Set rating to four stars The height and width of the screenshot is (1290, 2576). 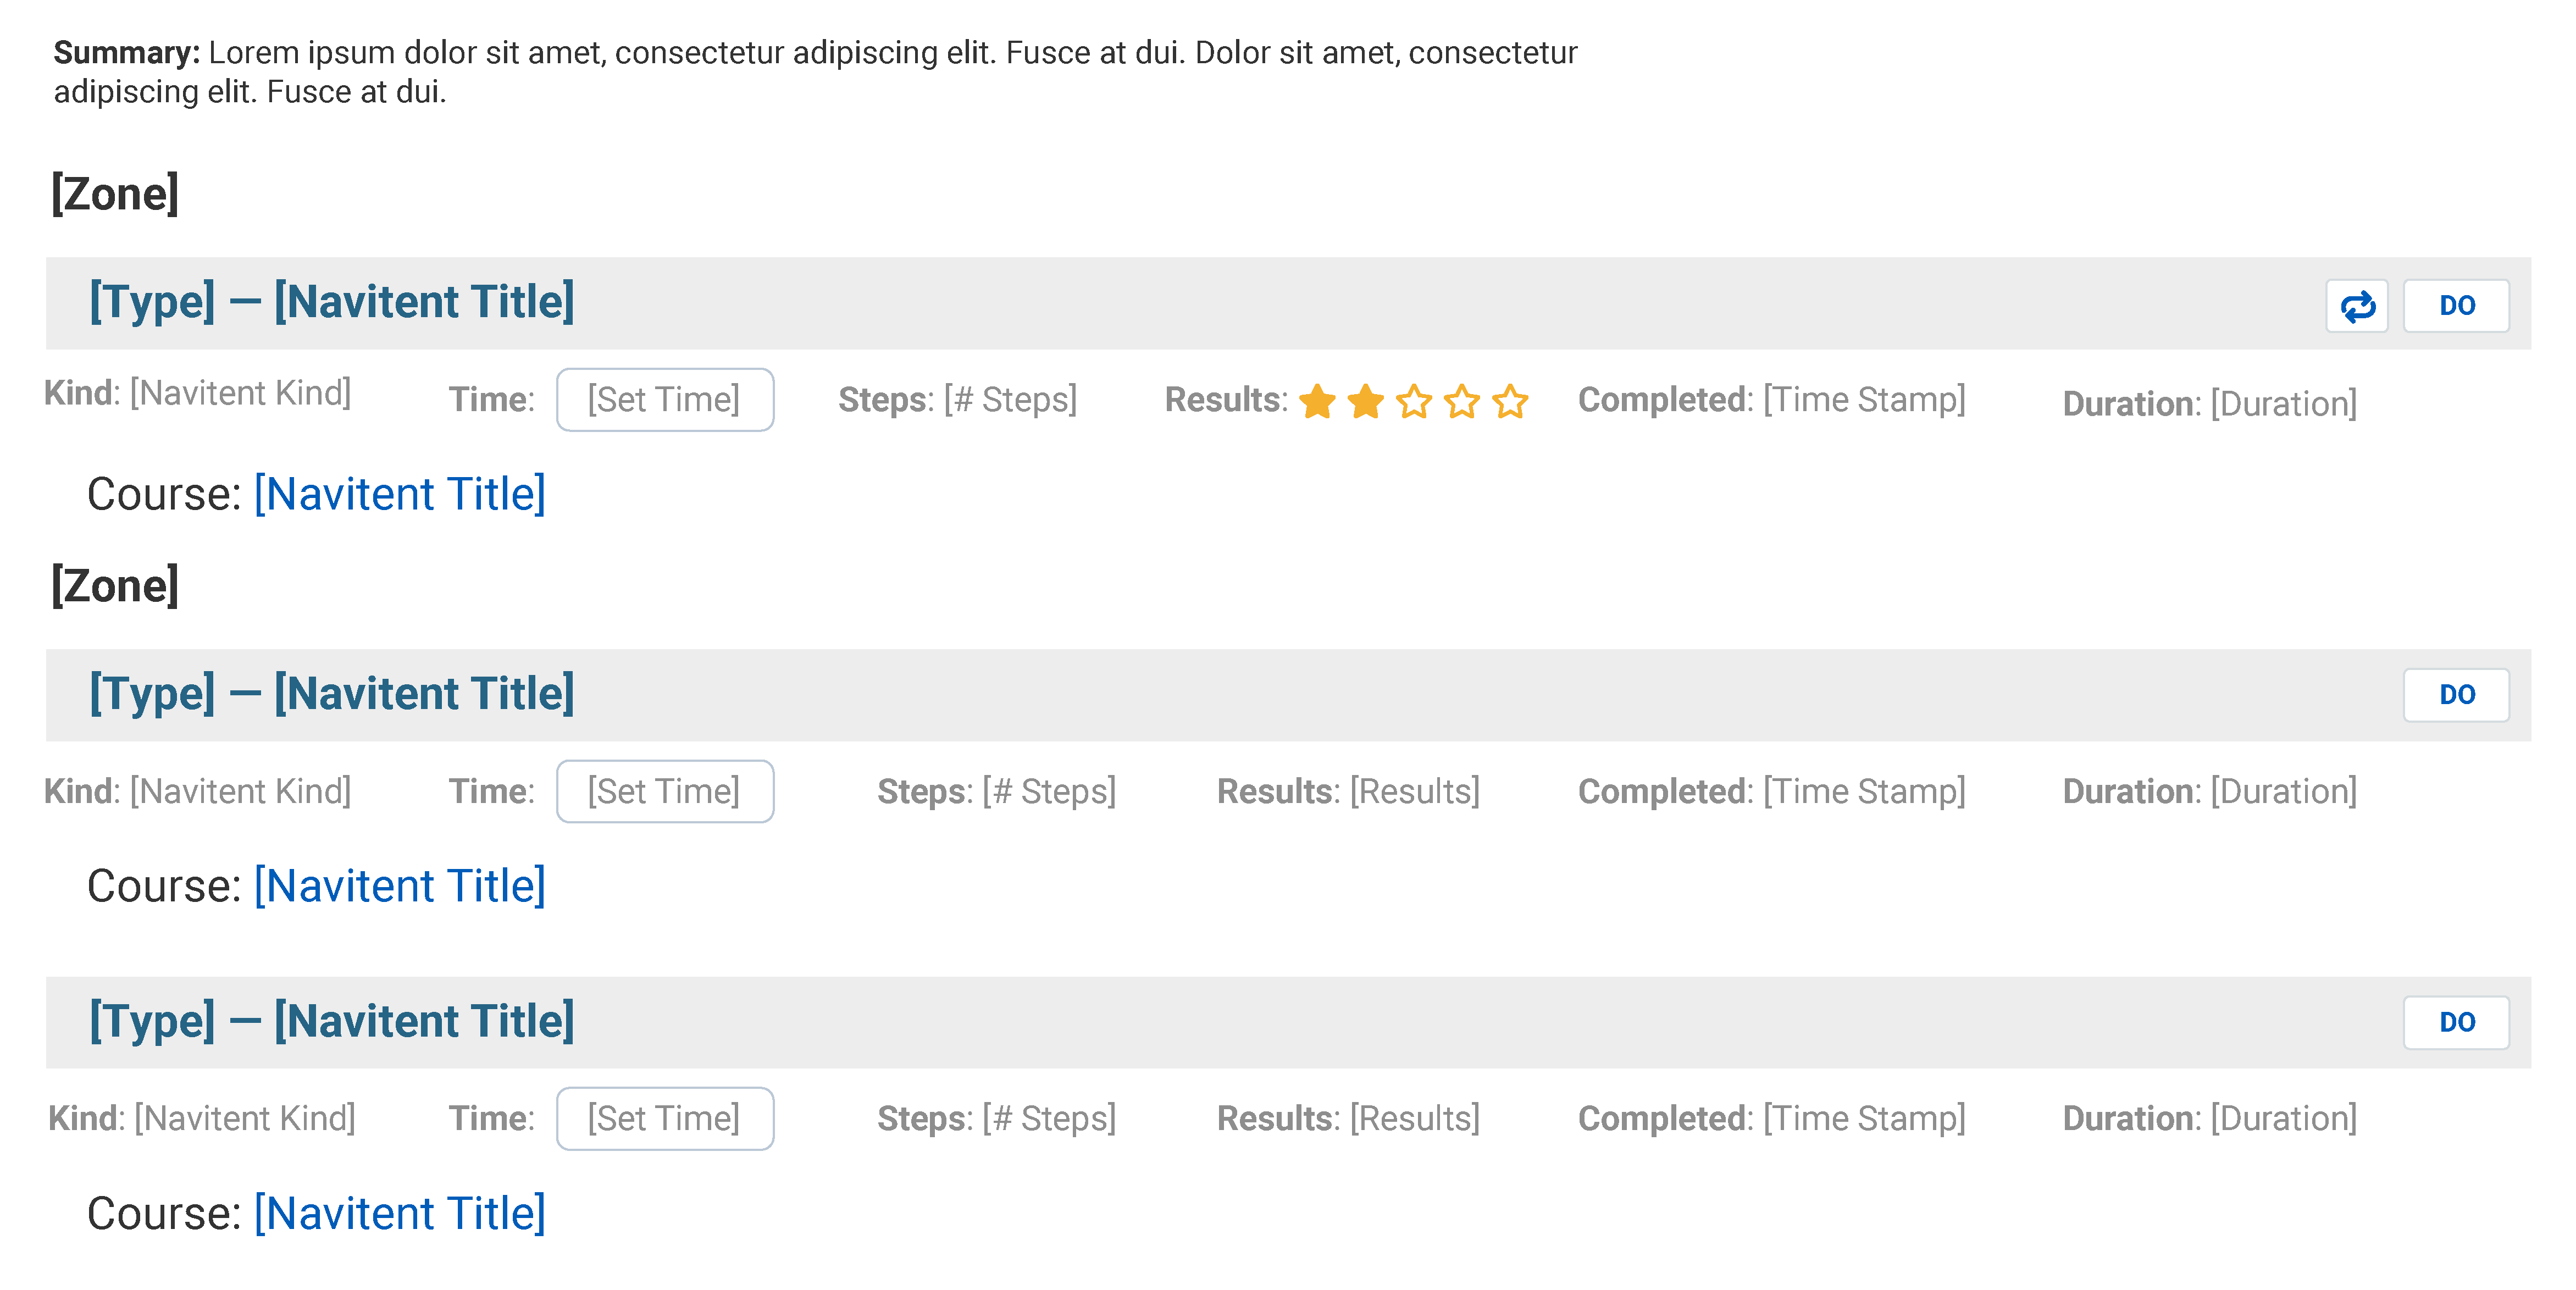1461,402
